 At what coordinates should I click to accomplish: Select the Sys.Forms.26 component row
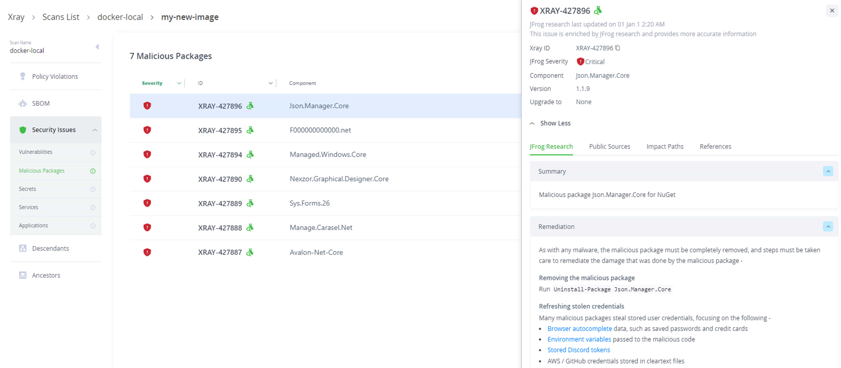[x=325, y=203]
